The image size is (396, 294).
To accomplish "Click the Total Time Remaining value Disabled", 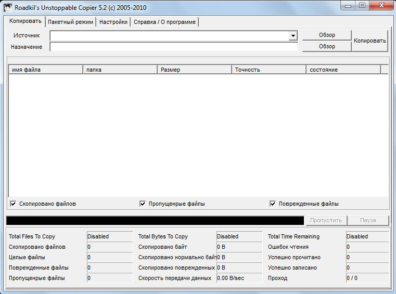I will coord(367,236).
